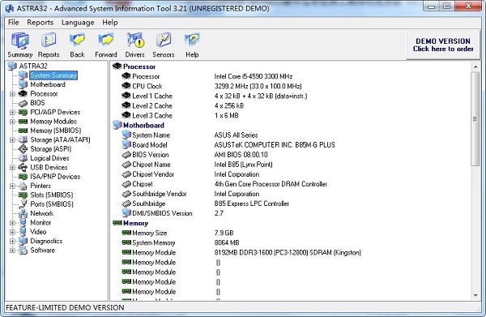Select Motherboard in the left tree
This screenshot has height=317, width=486.
tap(48, 84)
